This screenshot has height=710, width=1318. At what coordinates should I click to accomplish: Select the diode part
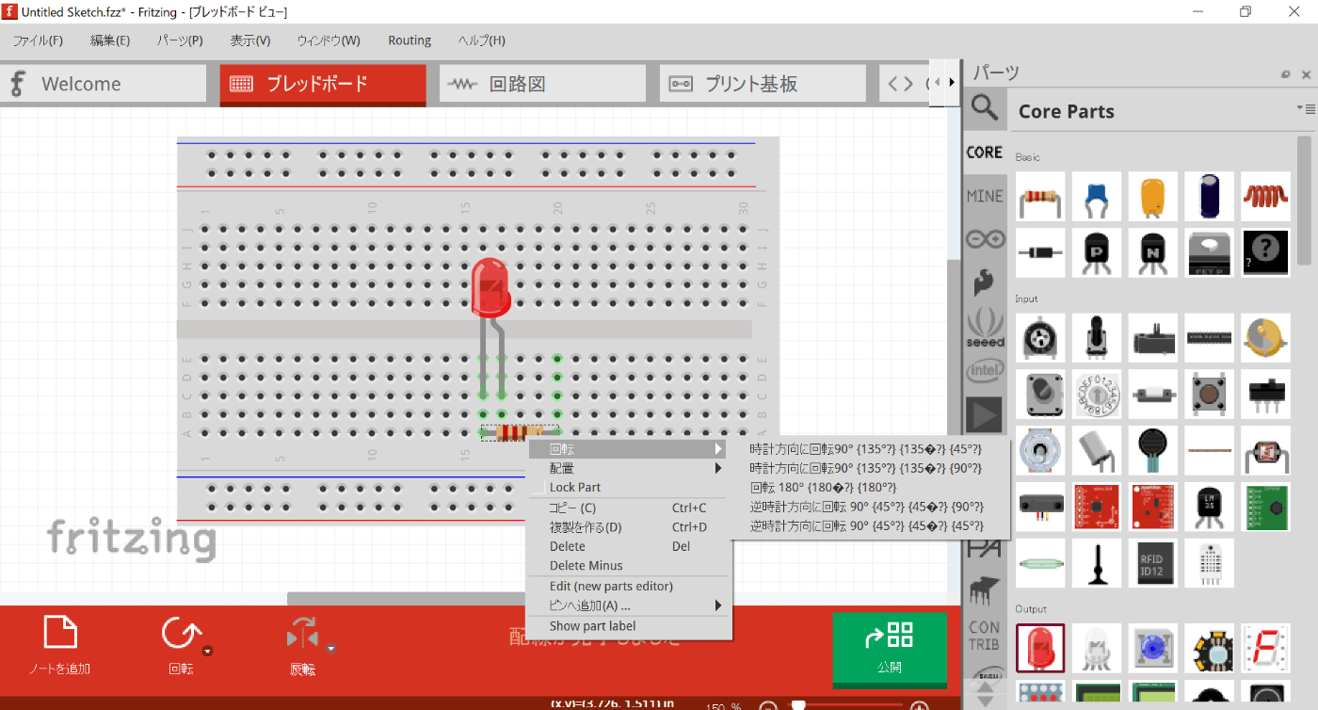coord(1040,252)
